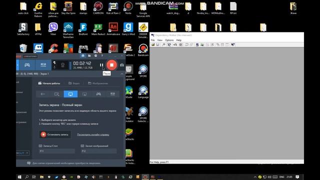
Task: Open Bandicam help question mark icon
Action: [x=102, y=55]
